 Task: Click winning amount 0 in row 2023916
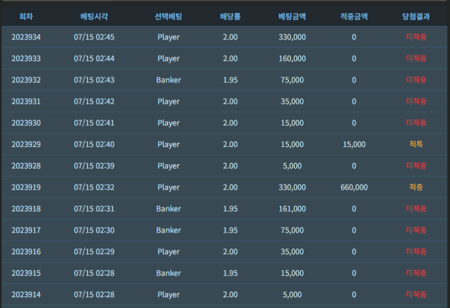click(354, 251)
